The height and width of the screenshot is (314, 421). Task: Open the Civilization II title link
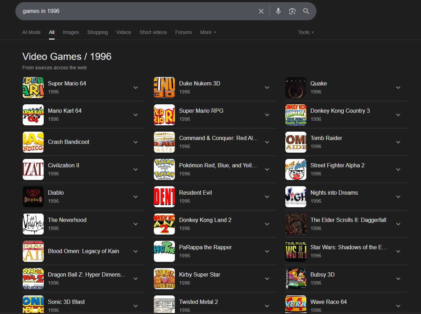pos(64,165)
